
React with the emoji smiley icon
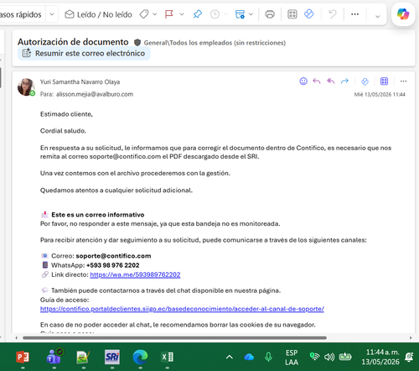pos(303,81)
